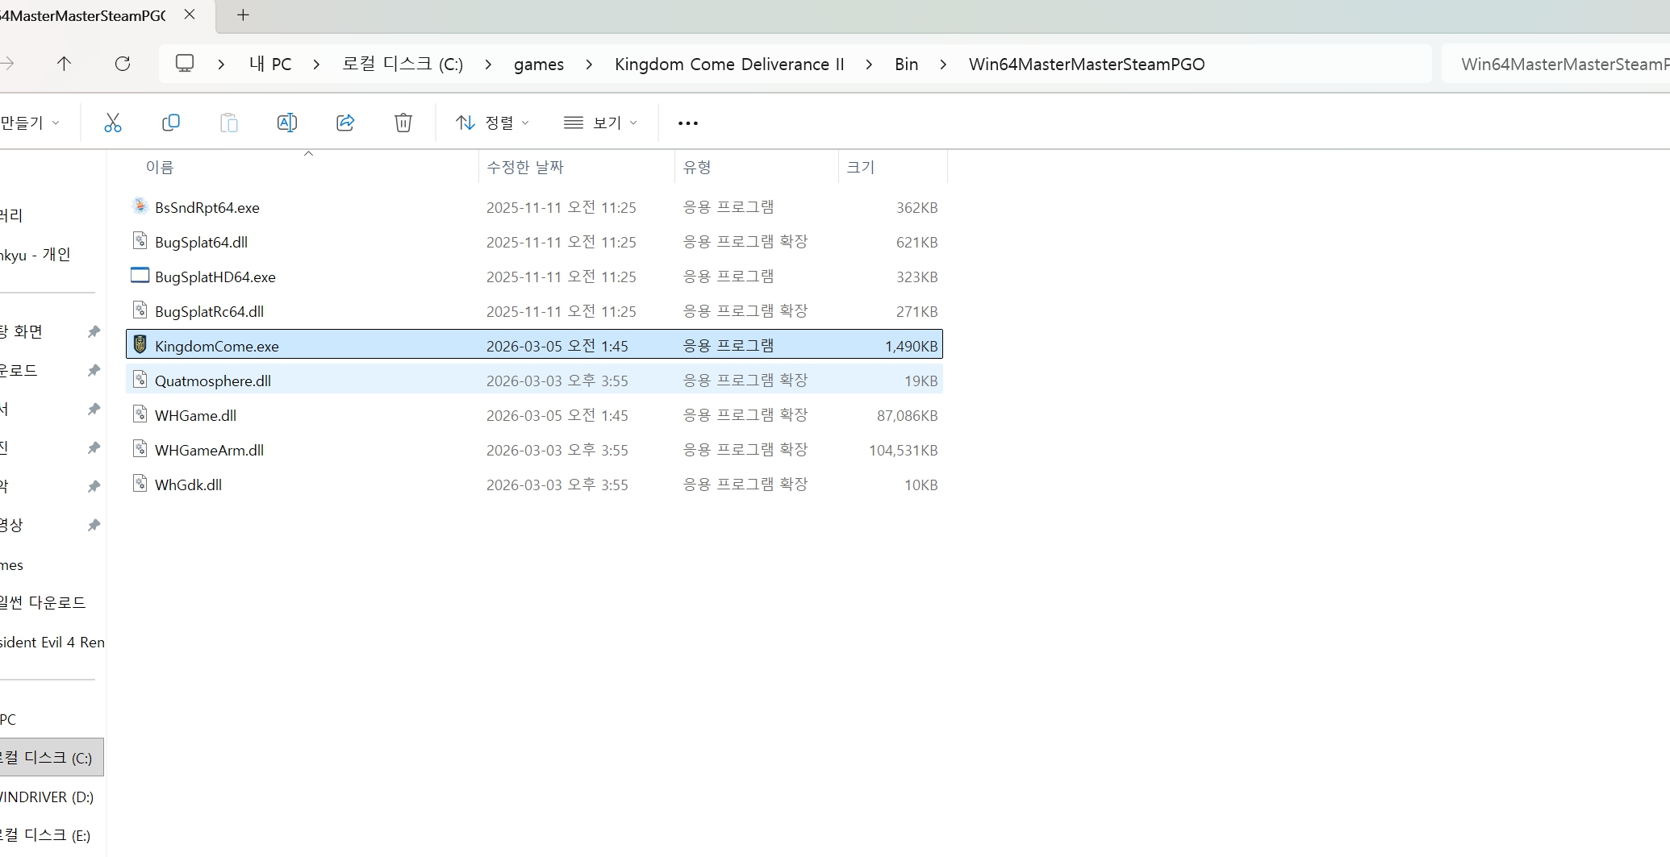
Task: Click the Rename icon in toolbar
Action: 287,123
